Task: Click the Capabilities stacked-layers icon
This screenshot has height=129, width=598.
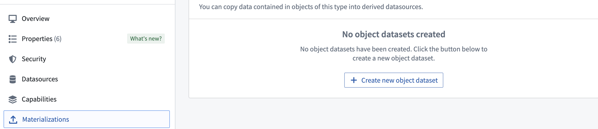Action: 13,99
